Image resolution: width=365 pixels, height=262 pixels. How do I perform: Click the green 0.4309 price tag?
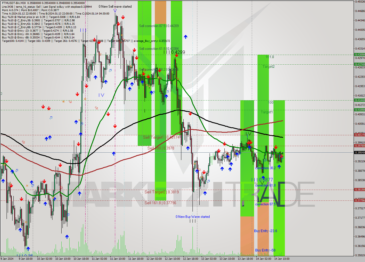pyautogui.click(x=359, y=54)
